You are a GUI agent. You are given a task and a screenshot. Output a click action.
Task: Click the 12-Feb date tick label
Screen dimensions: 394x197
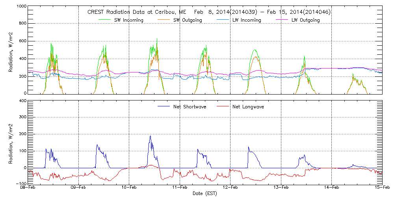pyautogui.click(x=230, y=188)
